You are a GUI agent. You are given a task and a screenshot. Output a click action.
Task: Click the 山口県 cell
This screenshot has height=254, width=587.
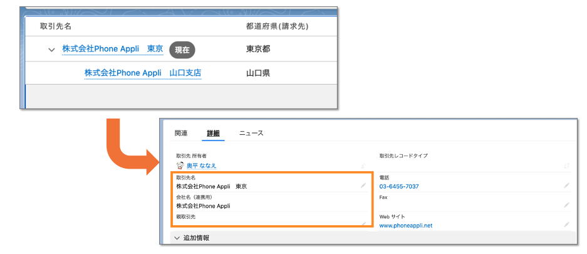pos(258,73)
